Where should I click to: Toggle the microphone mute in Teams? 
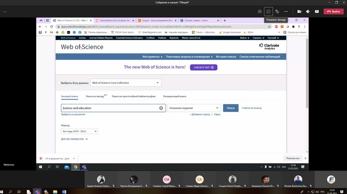pos(308,12)
